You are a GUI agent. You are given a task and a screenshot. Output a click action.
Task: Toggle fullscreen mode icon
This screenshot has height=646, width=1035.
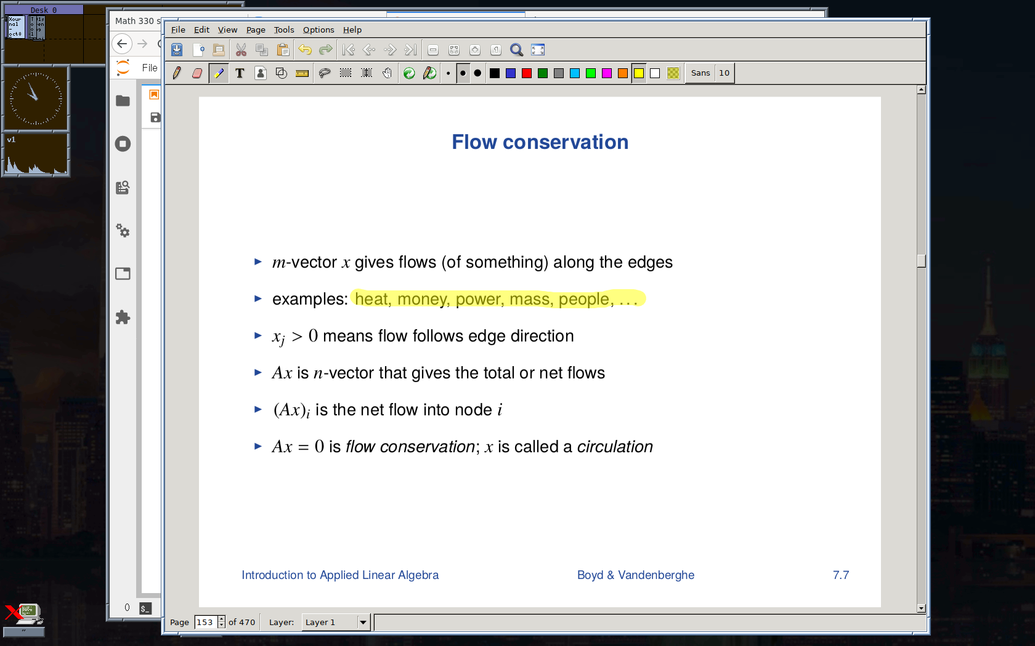tap(538, 50)
